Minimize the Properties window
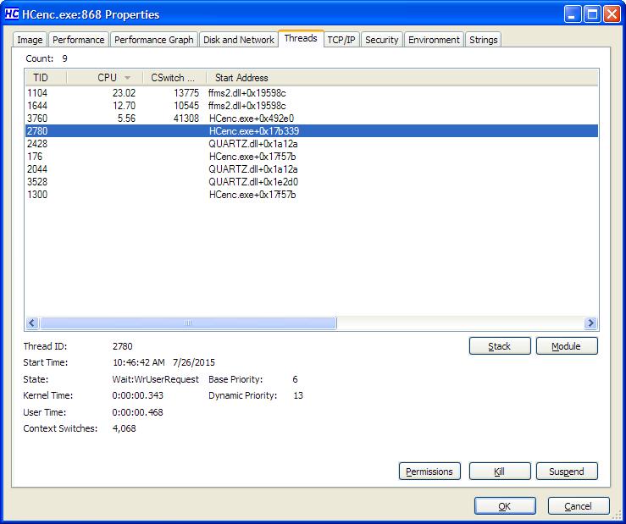The height and width of the screenshot is (524, 626). click(573, 14)
